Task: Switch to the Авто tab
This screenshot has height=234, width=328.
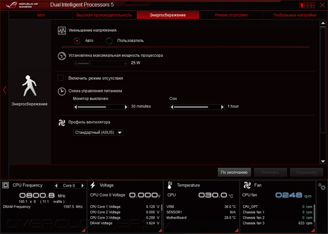Action: point(41,15)
